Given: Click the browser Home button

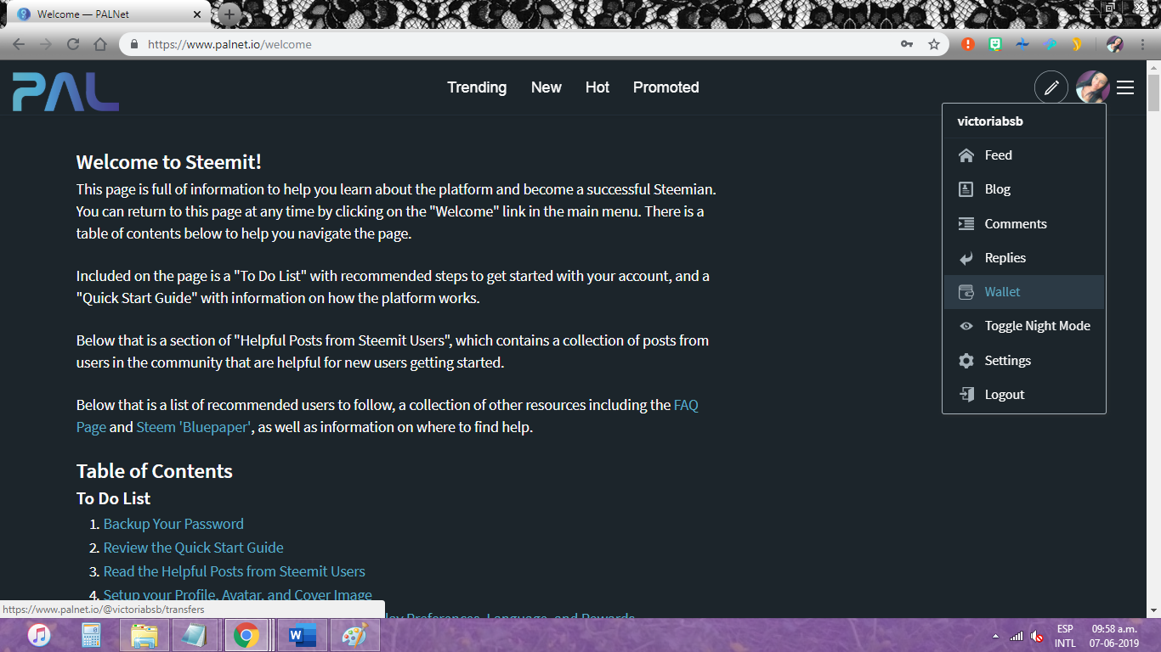Looking at the screenshot, I should [x=100, y=44].
